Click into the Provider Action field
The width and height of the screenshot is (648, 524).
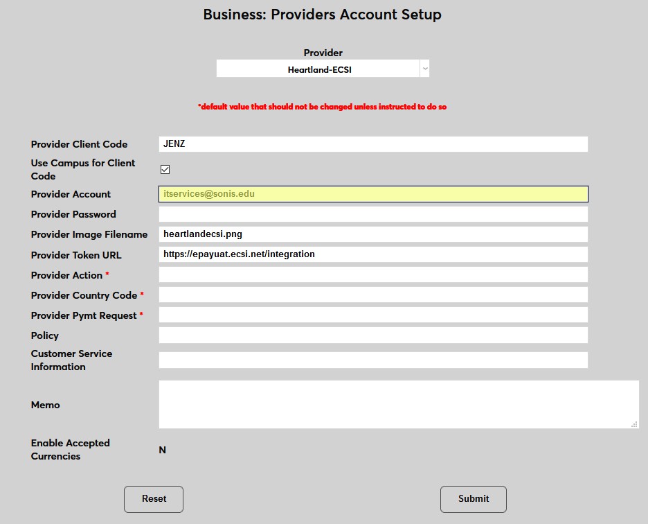(x=373, y=274)
